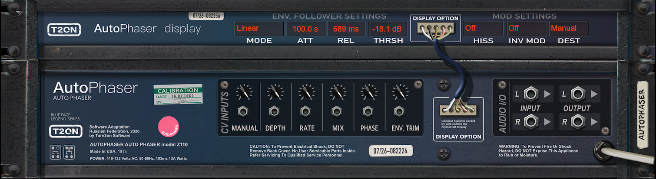Click the ATT value 100.0 s
Viewport: 656px width, 179px height.
(305, 28)
